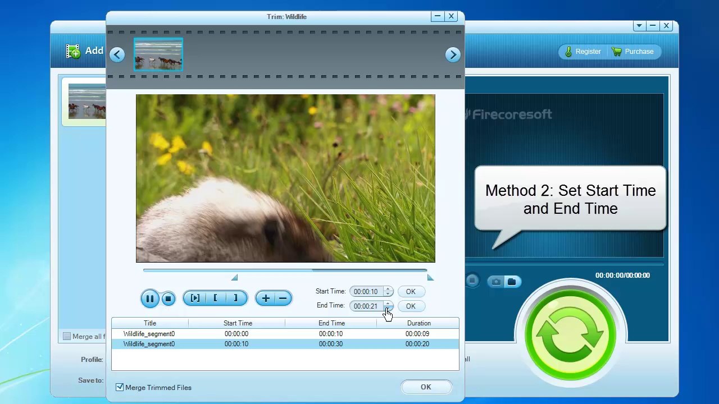
Task: Confirm Start Time with its OK button
Action: (x=411, y=292)
